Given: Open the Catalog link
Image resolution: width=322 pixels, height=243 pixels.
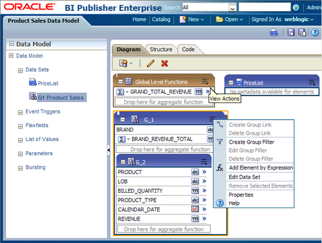Looking at the screenshot, I should pyautogui.click(x=161, y=19).
